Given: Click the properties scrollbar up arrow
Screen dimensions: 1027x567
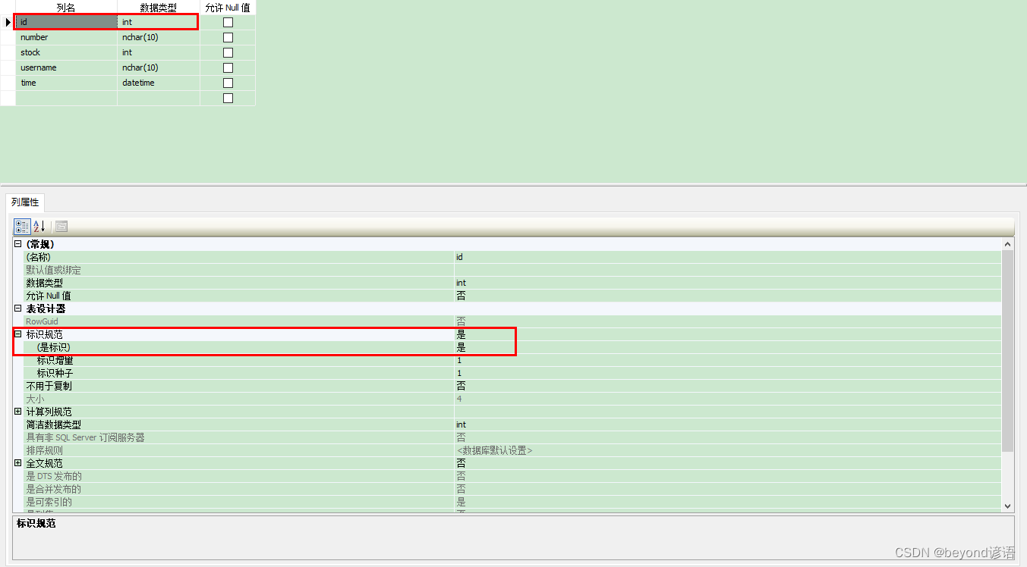Looking at the screenshot, I should (x=1008, y=244).
